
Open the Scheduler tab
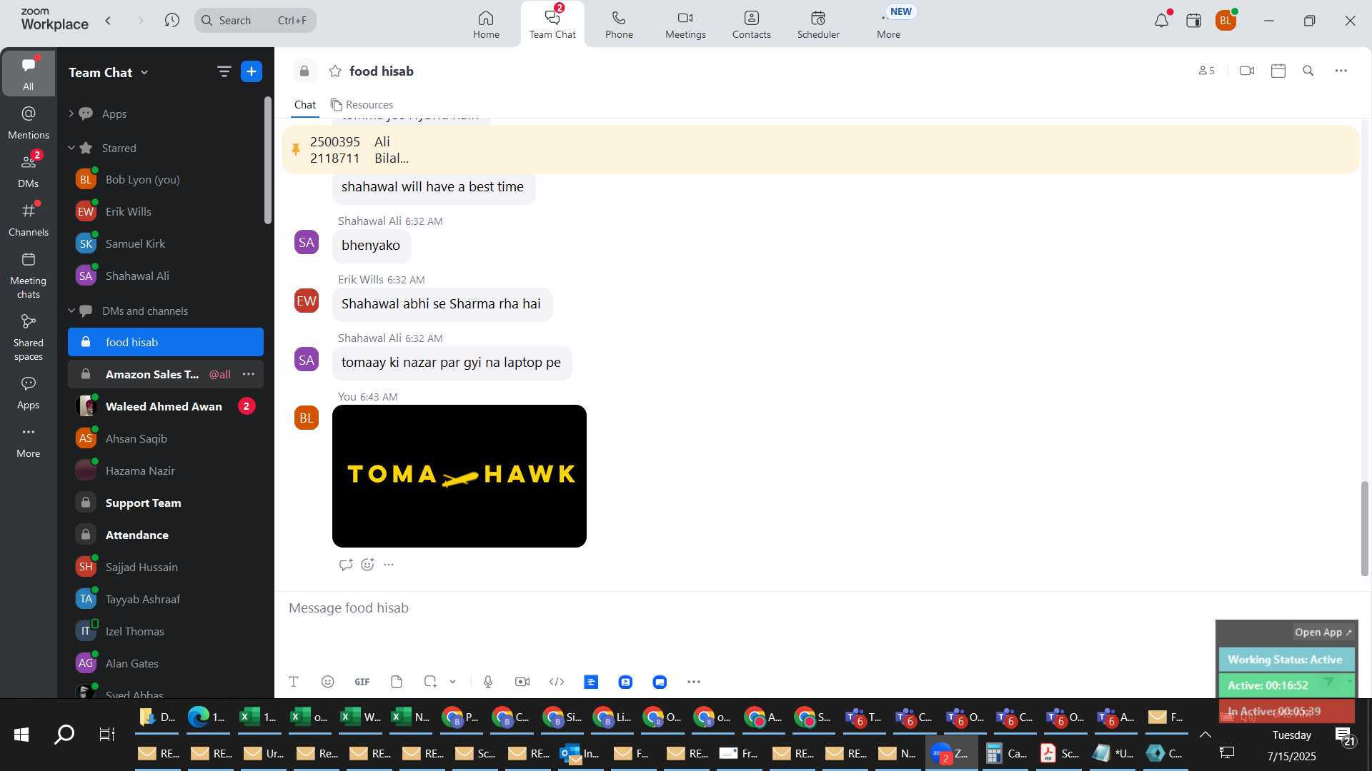coord(818,24)
